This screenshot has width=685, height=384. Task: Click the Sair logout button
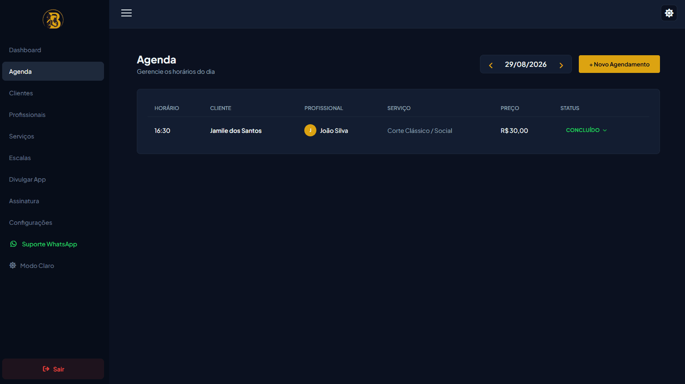coord(53,369)
